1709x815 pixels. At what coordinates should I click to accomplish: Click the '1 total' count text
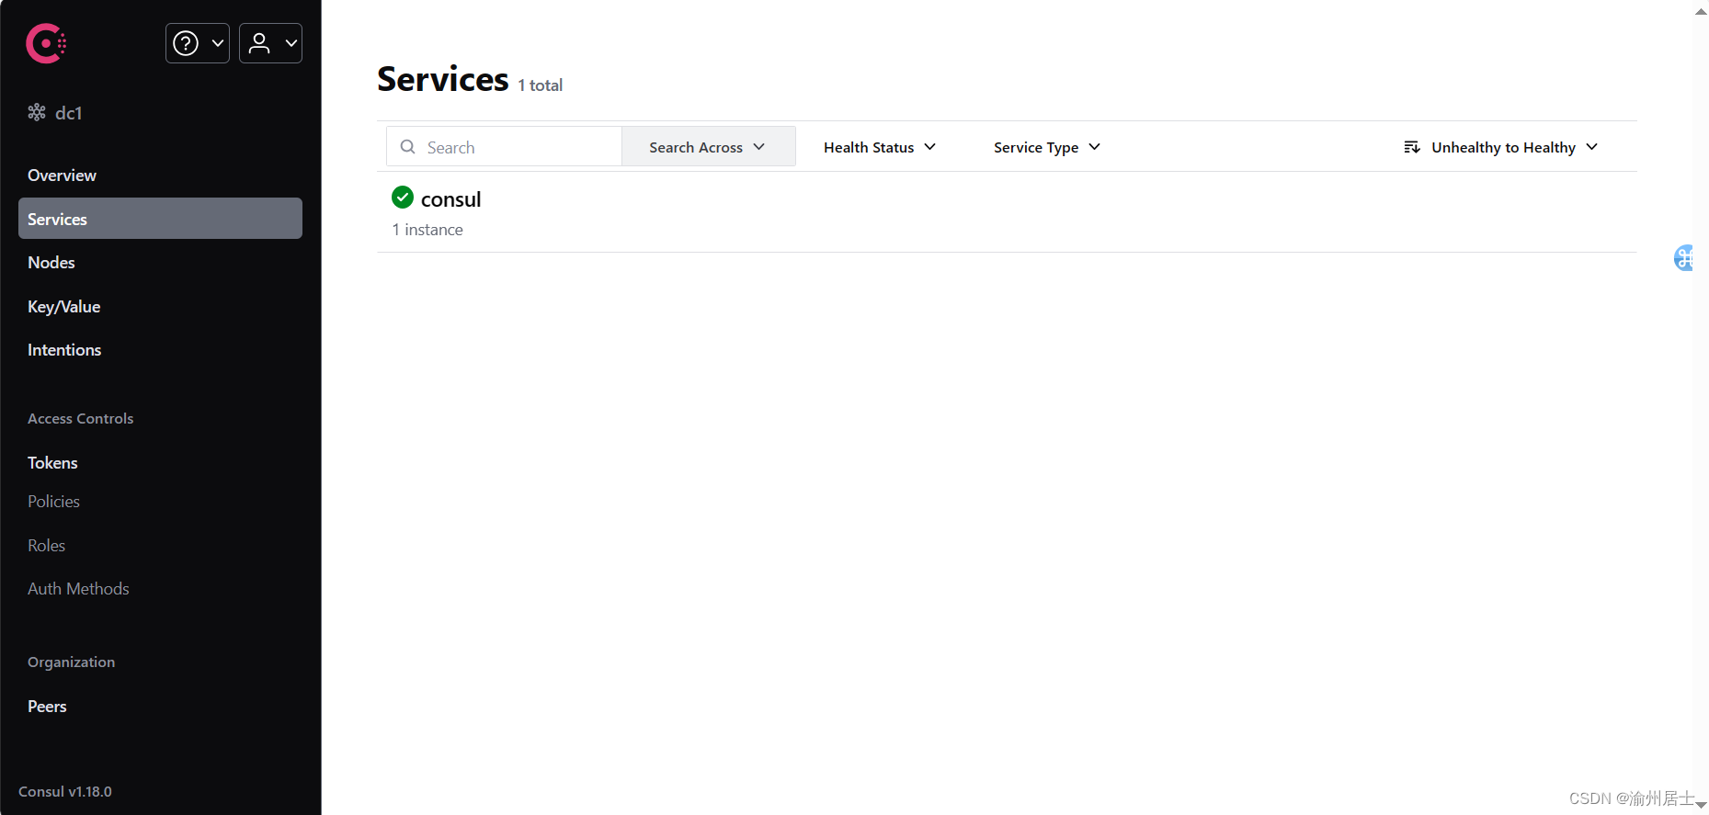(540, 85)
